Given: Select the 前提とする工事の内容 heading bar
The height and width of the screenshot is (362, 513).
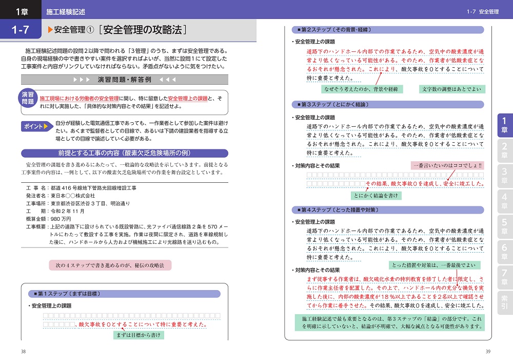Looking at the screenshot, I should (x=124, y=153).
